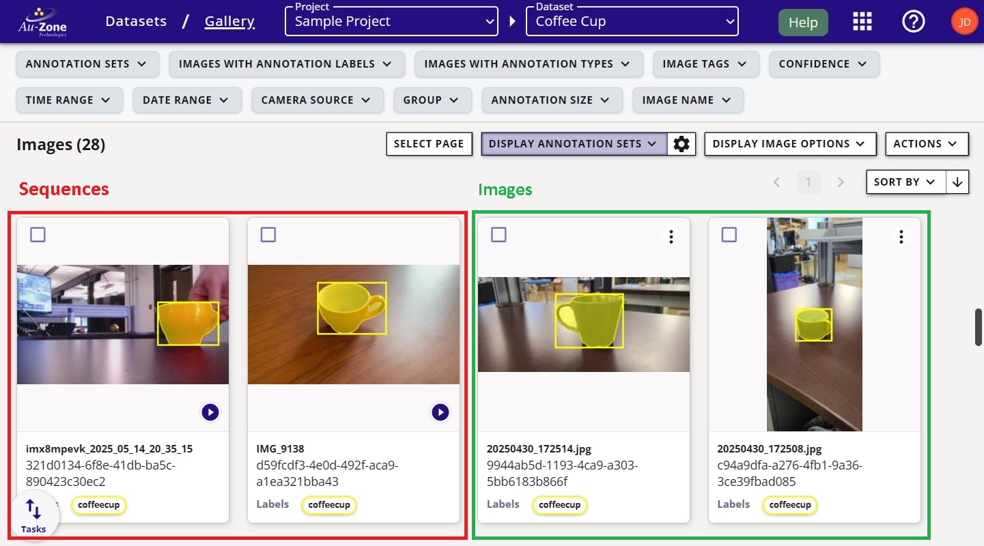Open the Confidence filter dropdown
This screenshot has width=984, height=546.
tap(824, 63)
